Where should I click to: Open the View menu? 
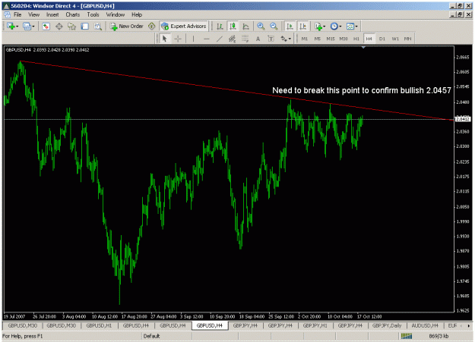pos(33,14)
